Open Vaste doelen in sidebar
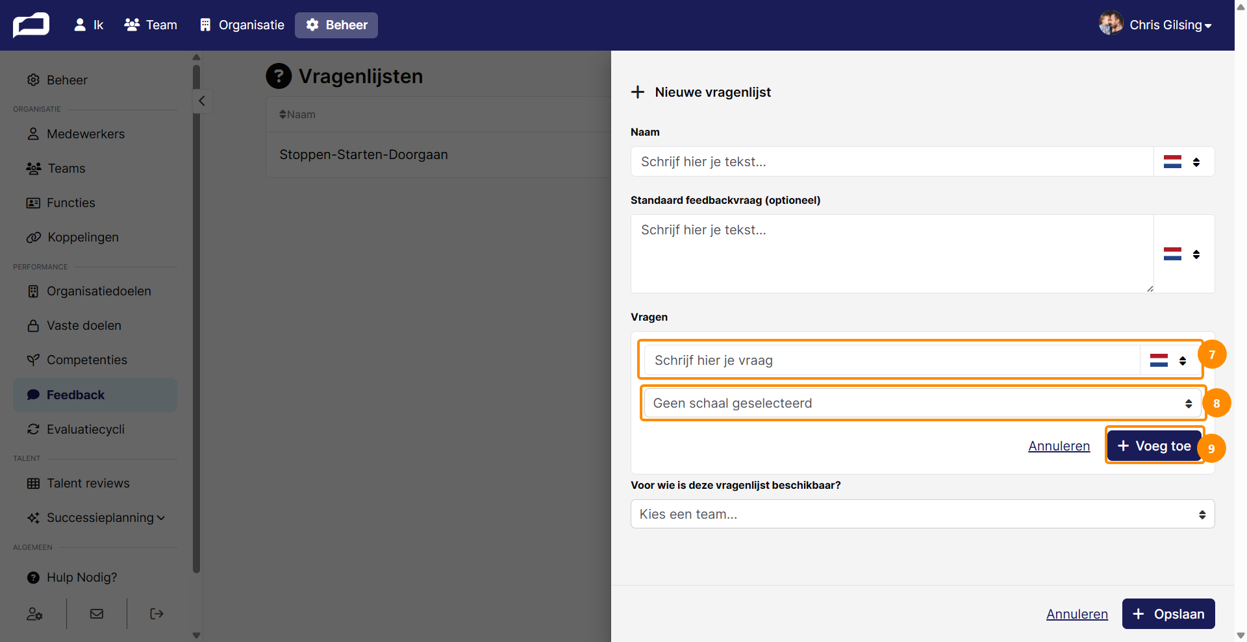This screenshot has width=1247, height=642. pyautogui.click(x=95, y=325)
